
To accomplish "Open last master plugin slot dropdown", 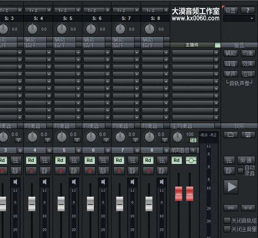I will point(216,118).
